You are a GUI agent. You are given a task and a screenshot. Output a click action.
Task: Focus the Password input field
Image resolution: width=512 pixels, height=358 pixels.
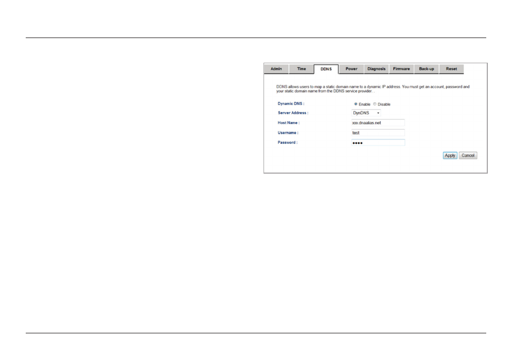pyautogui.click(x=378, y=143)
